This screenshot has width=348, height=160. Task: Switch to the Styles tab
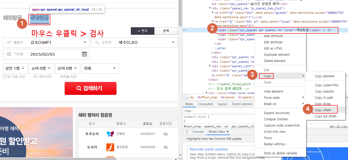189,104
